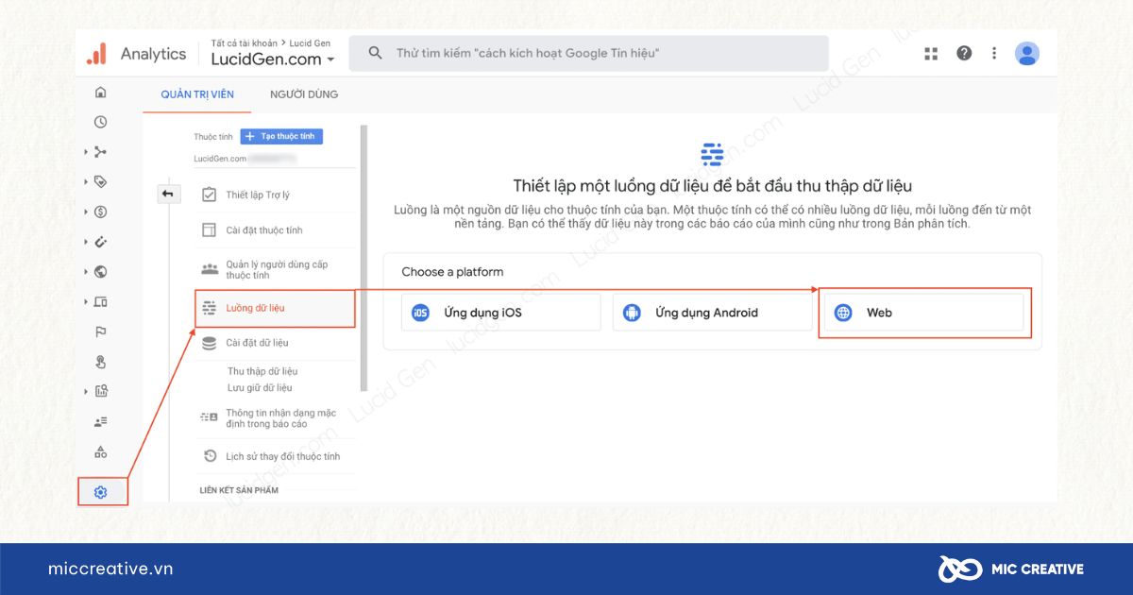Open Thu thập dữ liệu sub-item
The width and height of the screenshot is (1133, 595).
click(262, 371)
